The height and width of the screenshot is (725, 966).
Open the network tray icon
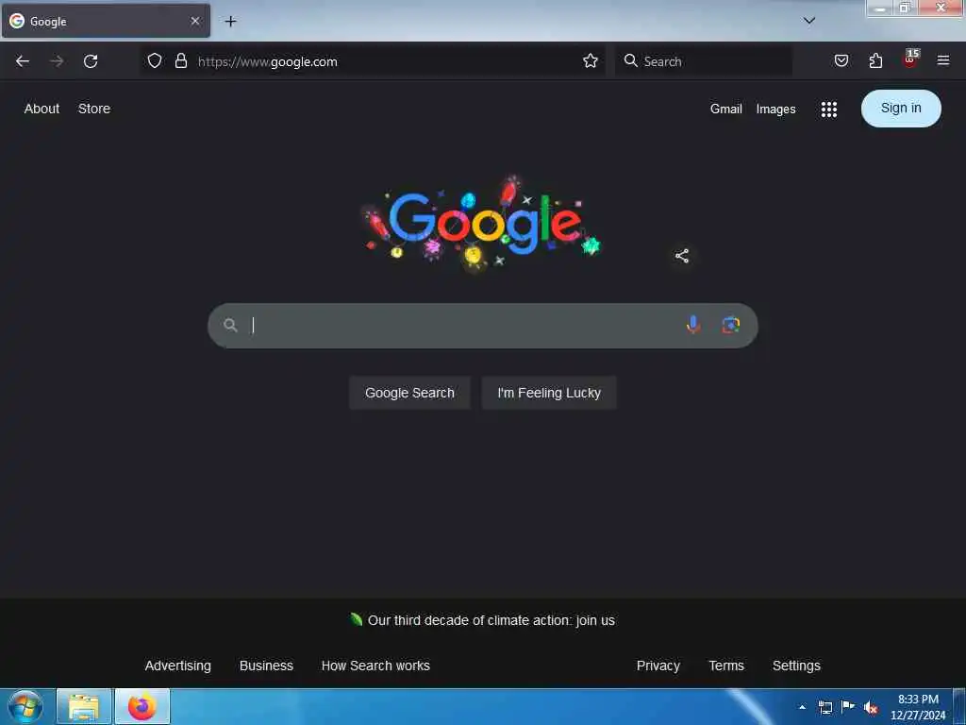824,707
